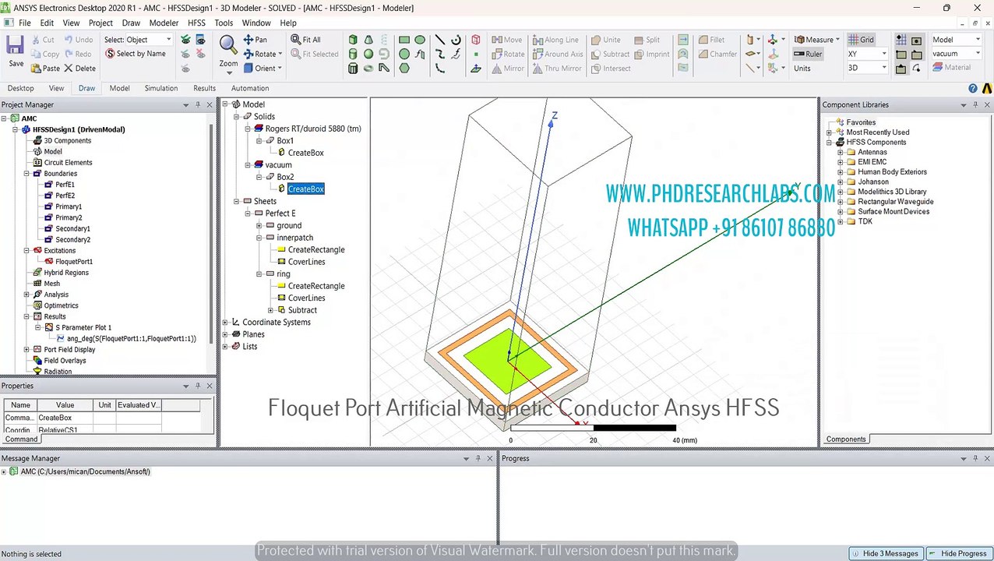Select S Parameter Plot 1
The height and width of the screenshot is (561, 994).
[x=83, y=328]
